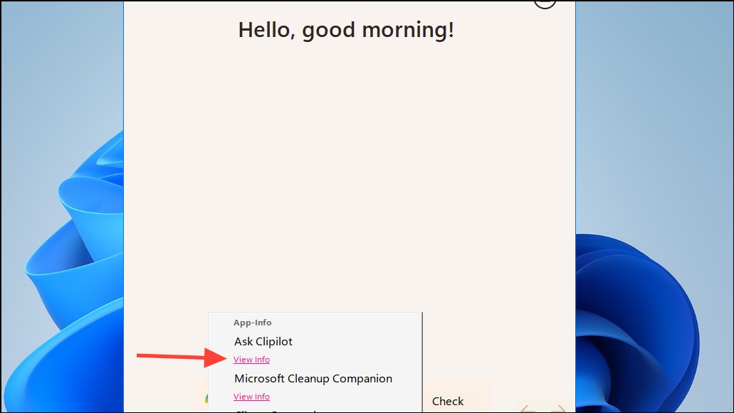Screen dimensions: 734x413
Task: Click empty area of the greeting panel
Action: point(350,178)
